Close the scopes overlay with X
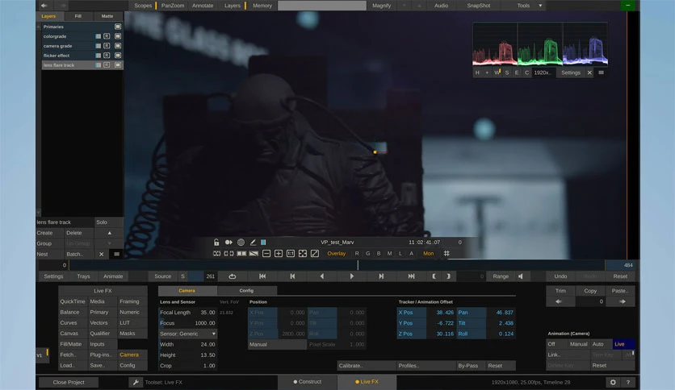This screenshot has height=390, width=675. click(x=589, y=73)
